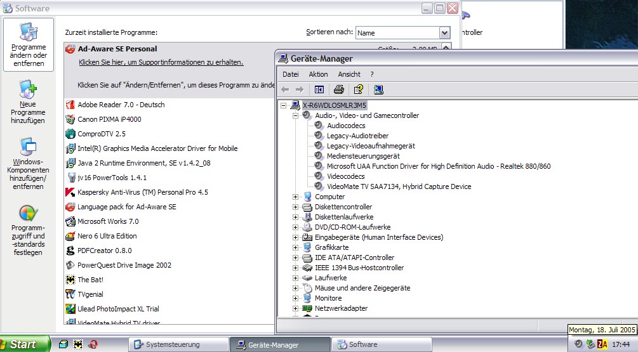Image resolution: width=638 pixels, height=352 pixels.
Task: Expand the Netzwerkadapter node
Action: (295, 308)
